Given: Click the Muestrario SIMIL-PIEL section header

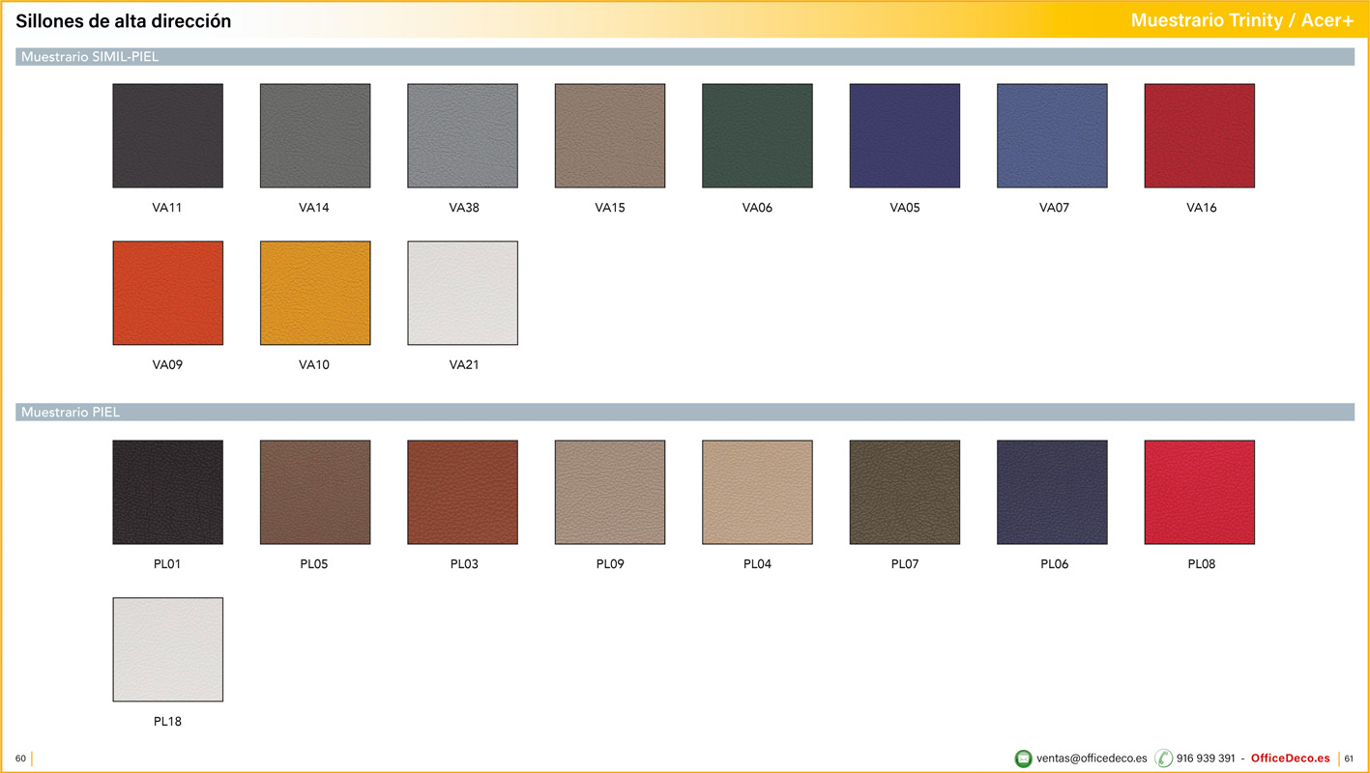Looking at the screenshot, I should (x=90, y=57).
